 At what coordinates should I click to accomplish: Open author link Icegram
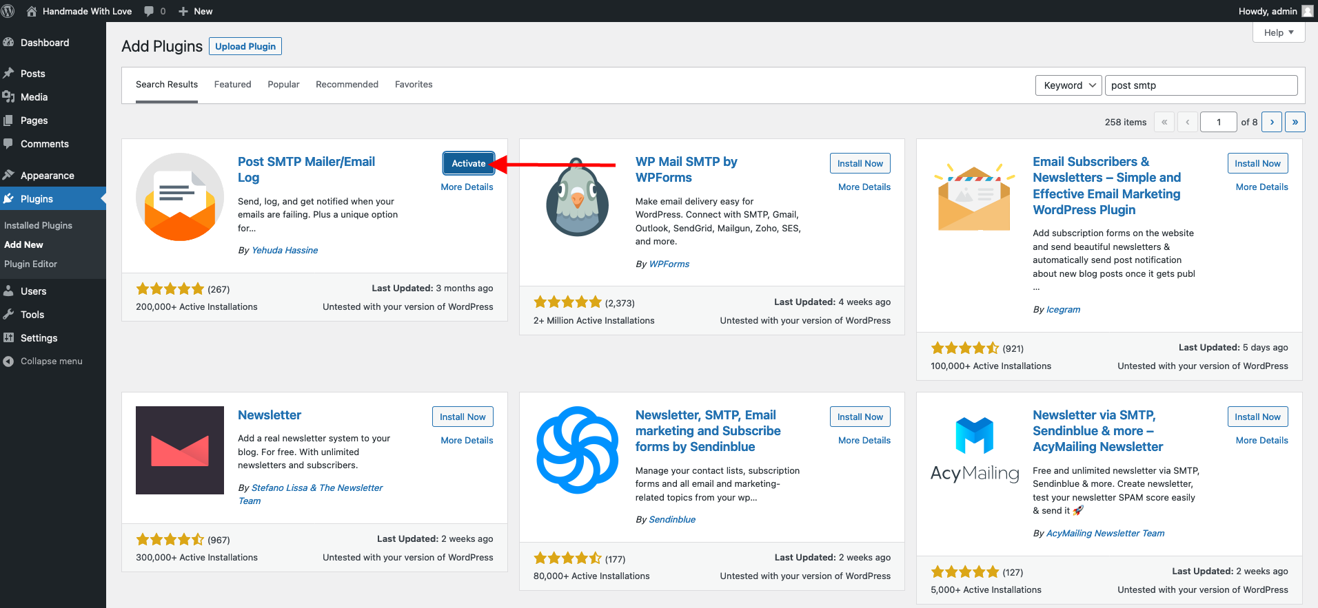click(1063, 309)
